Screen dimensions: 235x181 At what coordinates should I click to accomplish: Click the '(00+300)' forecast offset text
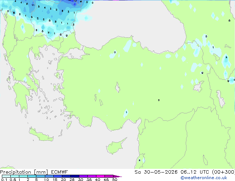click(223, 172)
